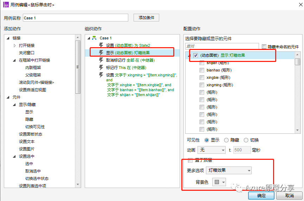Click the 取消 button

[x=290, y=196]
